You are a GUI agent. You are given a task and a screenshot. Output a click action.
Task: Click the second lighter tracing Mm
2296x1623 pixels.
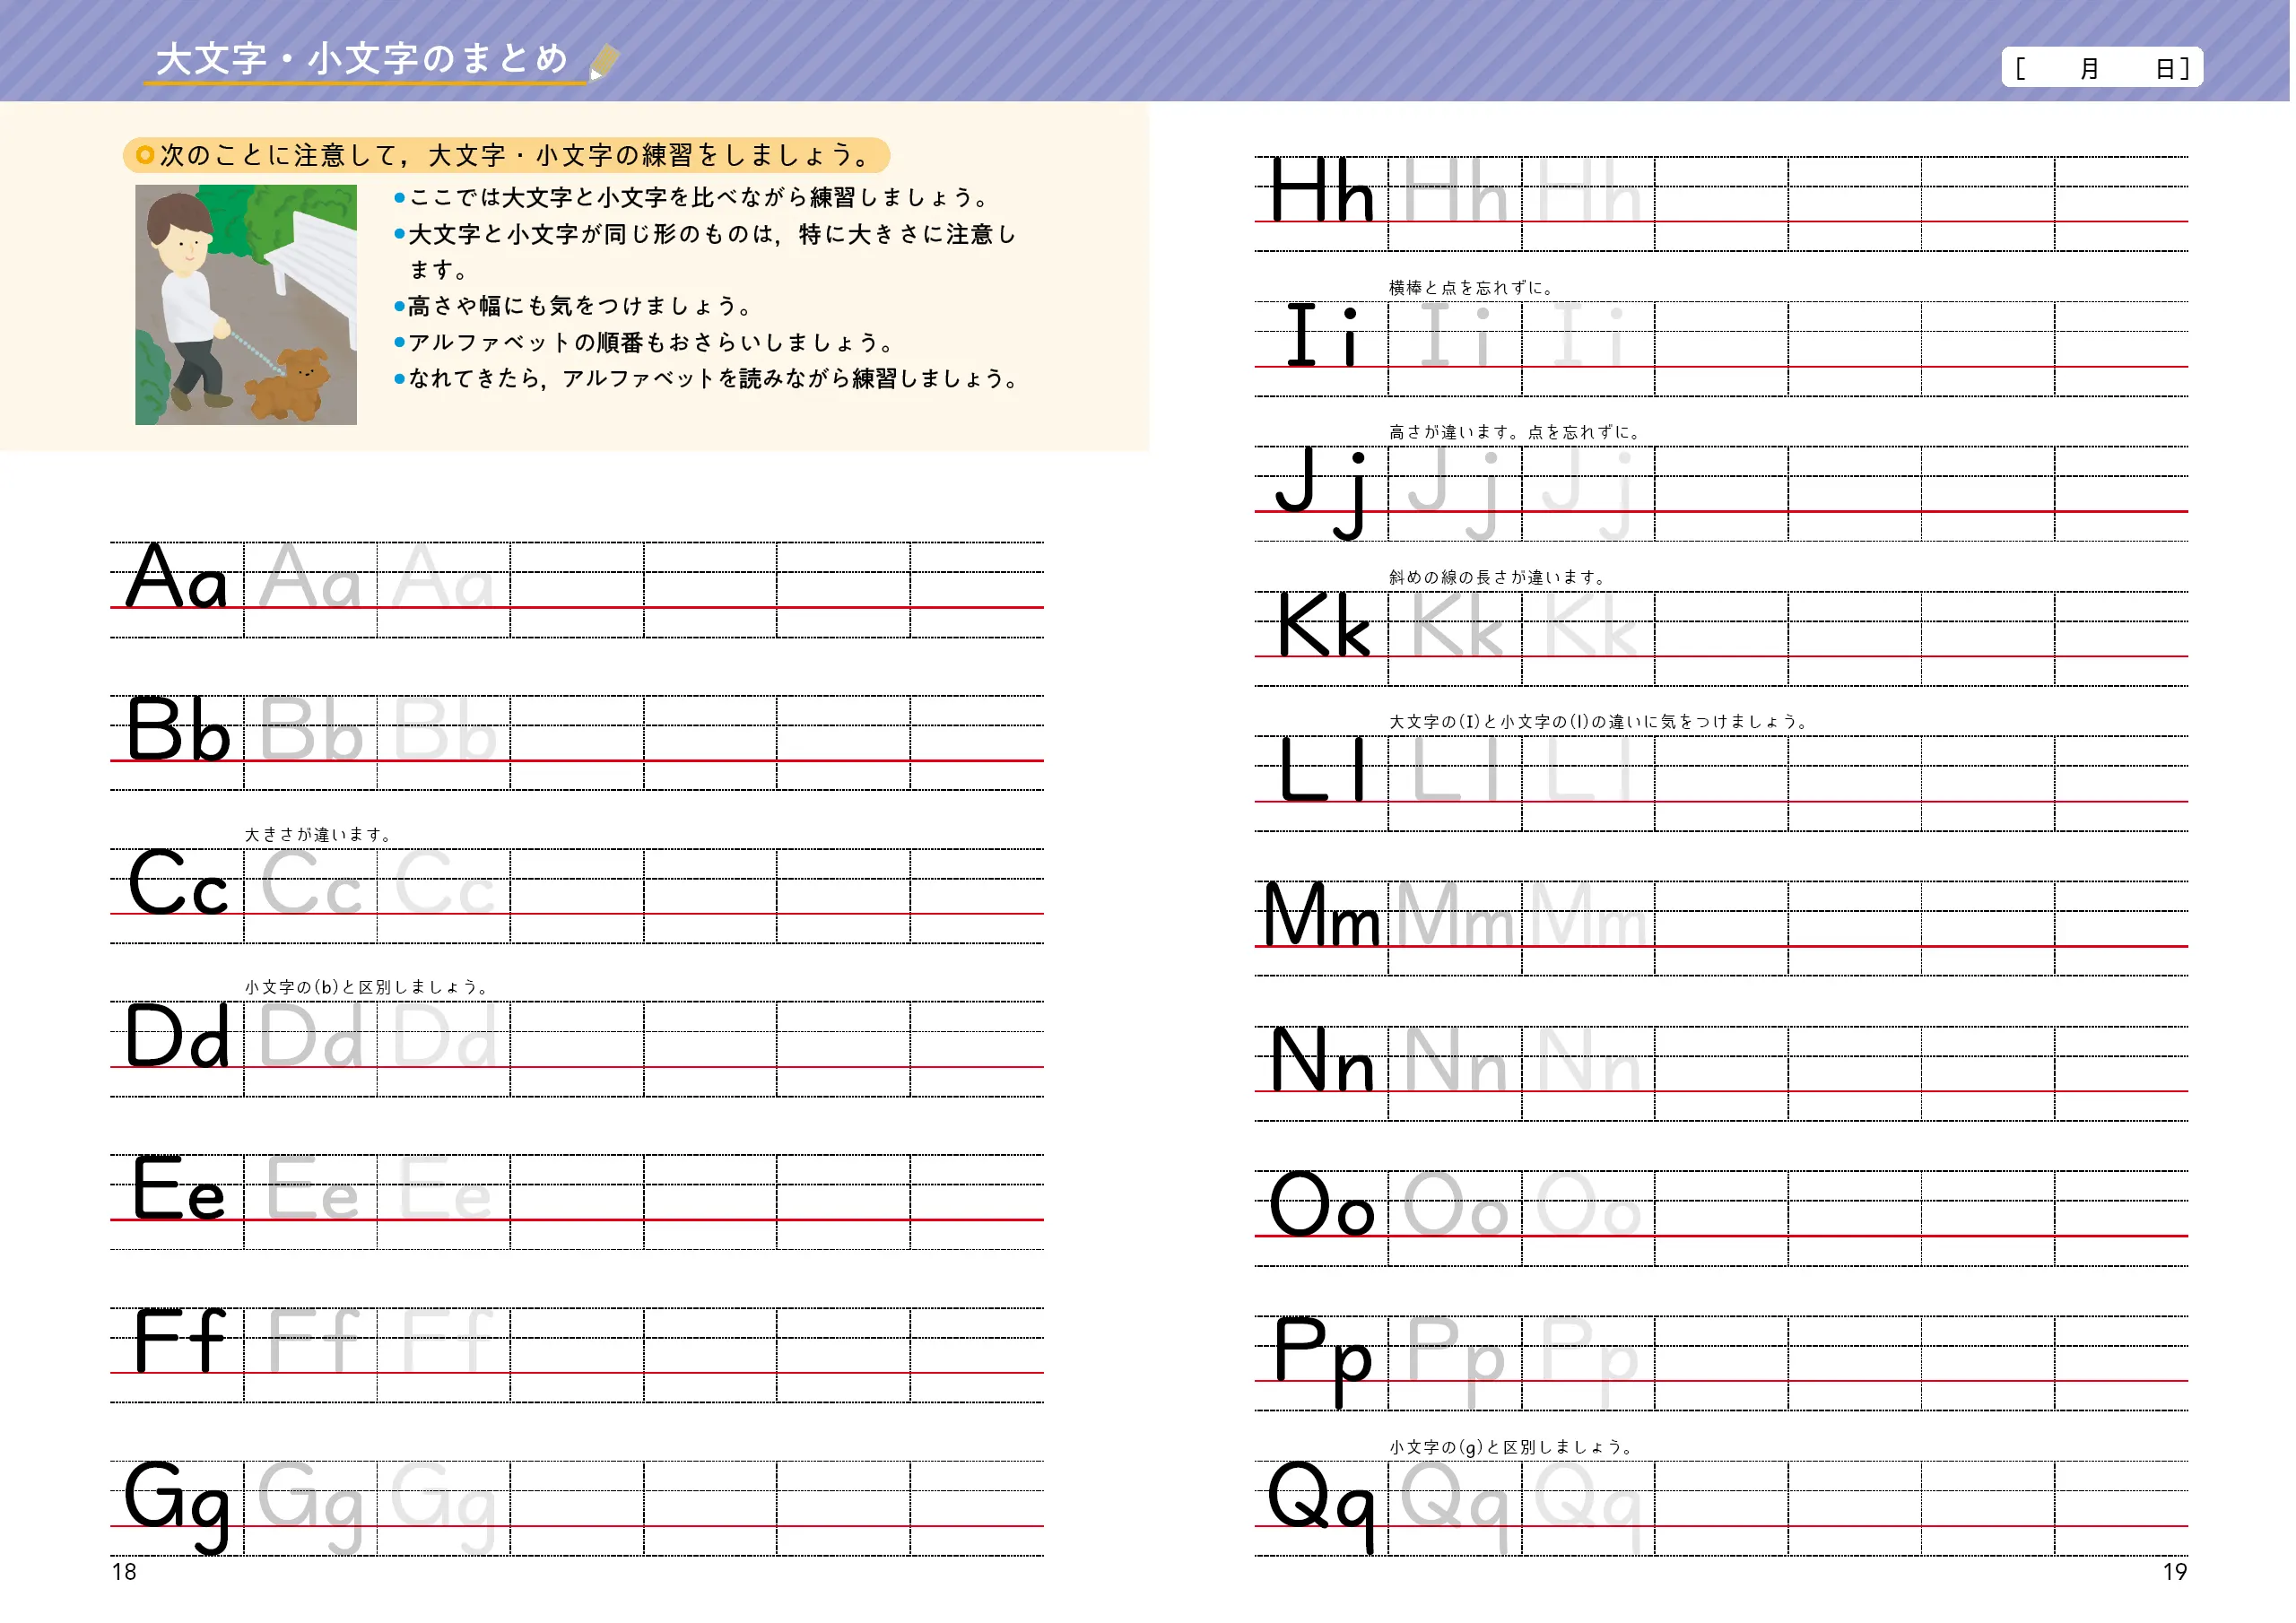point(1589,914)
